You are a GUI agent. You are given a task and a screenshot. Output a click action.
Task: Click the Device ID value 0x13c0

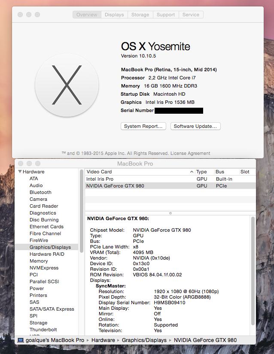tap(141, 263)
